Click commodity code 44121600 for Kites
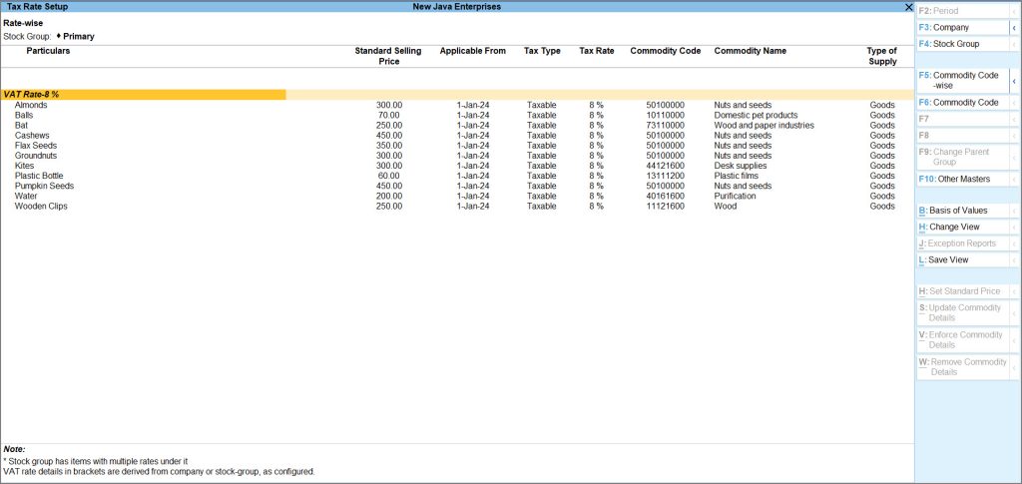The height and width of the screenshot is (484, 1022). [x=666, y=166]
